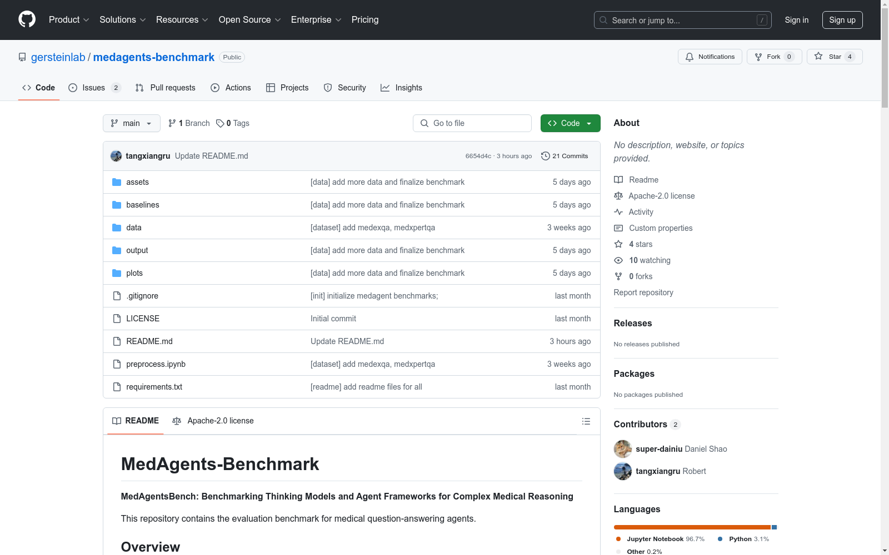Open the Readme link in About
This screenshot has width=889, height=555.
636,180
